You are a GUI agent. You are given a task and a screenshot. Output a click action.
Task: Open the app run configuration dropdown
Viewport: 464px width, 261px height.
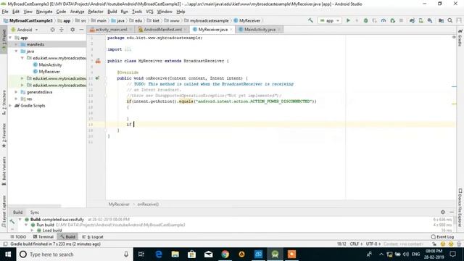coord(330,20)
